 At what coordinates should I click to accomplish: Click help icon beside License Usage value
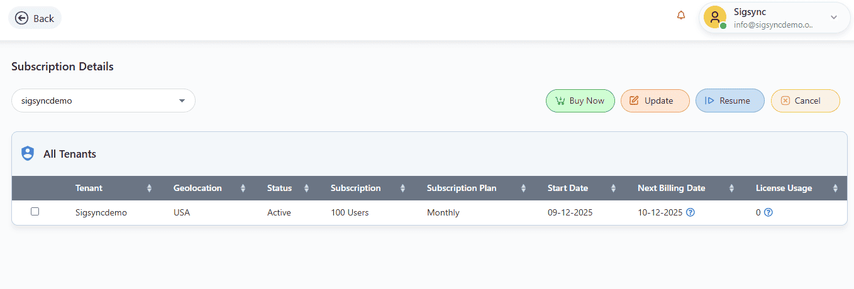click(x=768, y=212)
